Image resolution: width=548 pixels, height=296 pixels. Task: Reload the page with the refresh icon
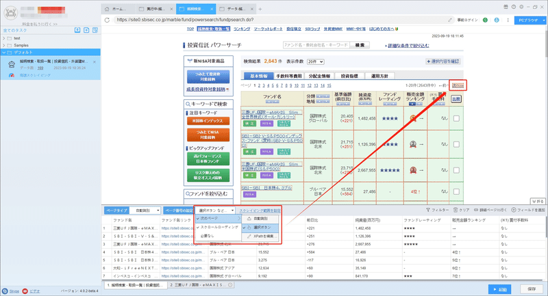(107, 20)
